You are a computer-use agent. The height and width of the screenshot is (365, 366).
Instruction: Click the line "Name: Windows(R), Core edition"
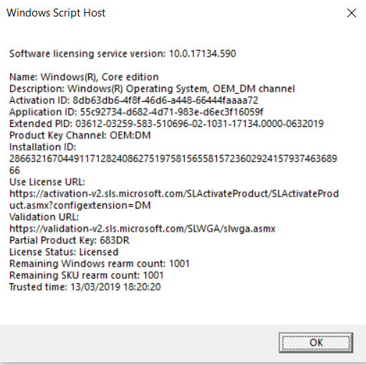[x=84, y=77]
